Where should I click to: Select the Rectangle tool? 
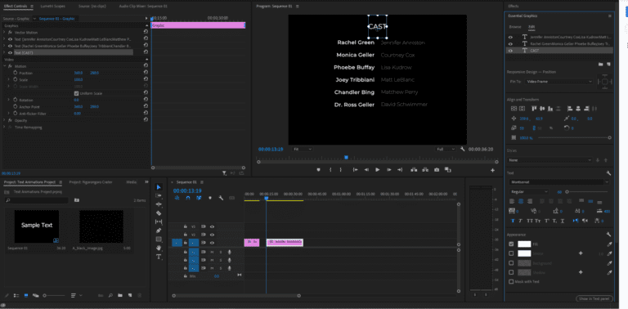coord(159,240)
